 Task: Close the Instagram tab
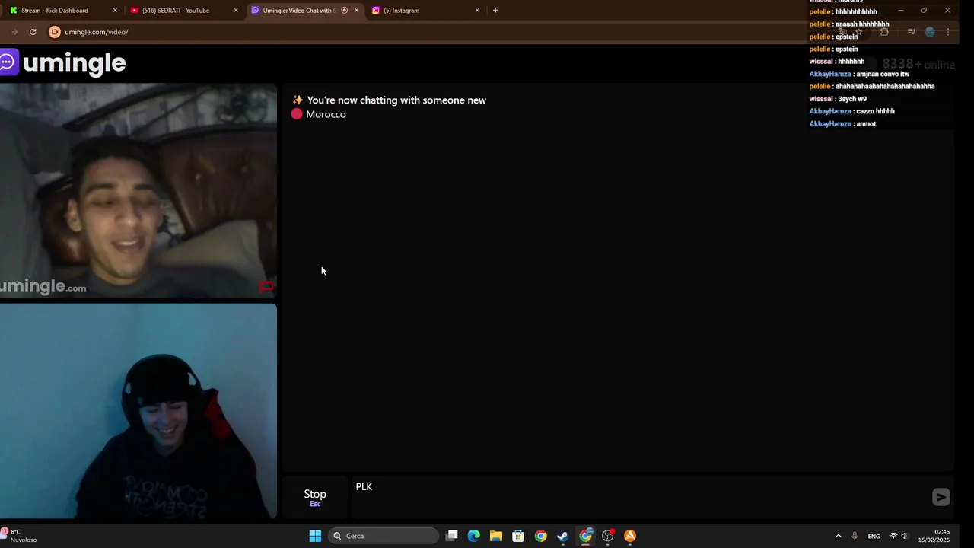477,11
